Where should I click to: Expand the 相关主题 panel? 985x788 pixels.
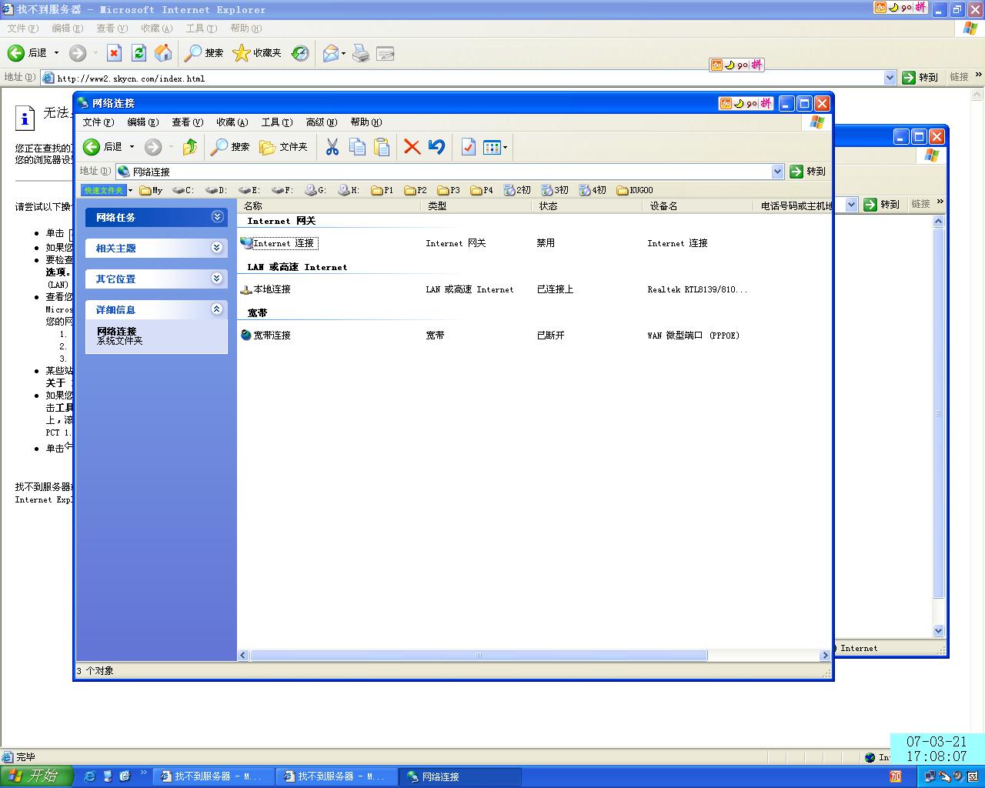click(x=216, y=248)
